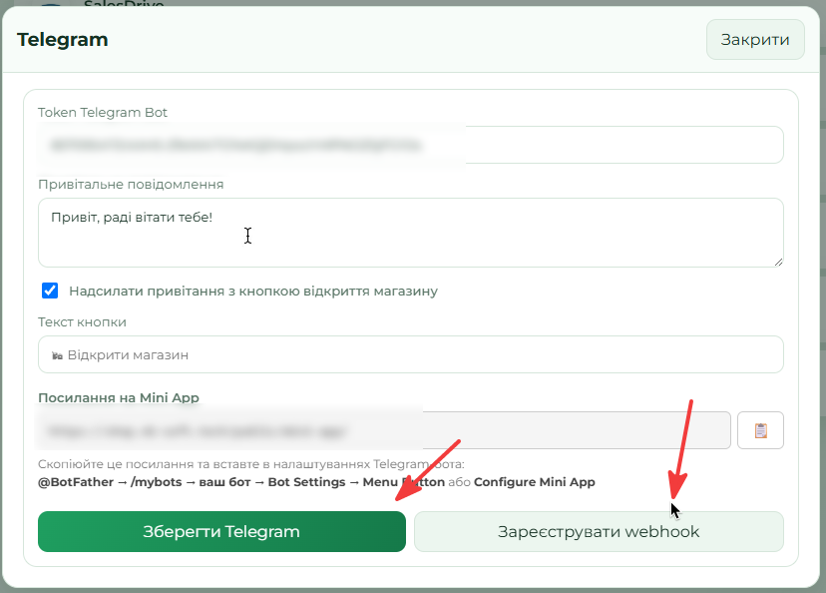
Task: Click the Надсилати привітання checkbox label text
Action: pyautogui.click(x=253, y=291)
